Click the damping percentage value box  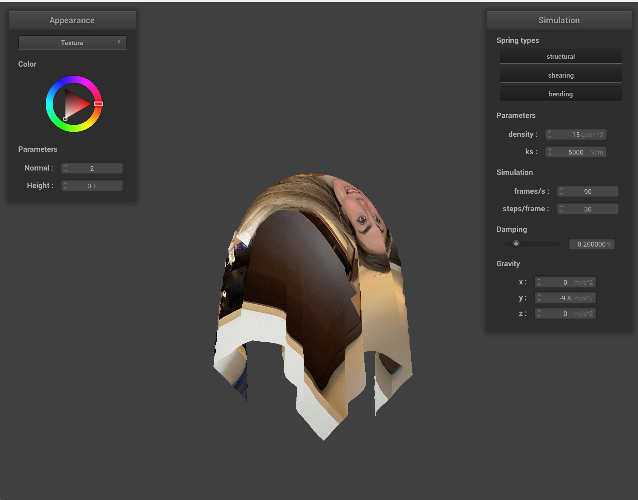point(592,244)
